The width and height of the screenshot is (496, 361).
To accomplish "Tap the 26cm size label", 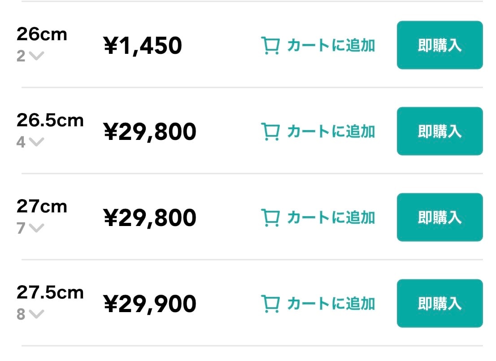I will pyautogui.click(x=42, y=34).
